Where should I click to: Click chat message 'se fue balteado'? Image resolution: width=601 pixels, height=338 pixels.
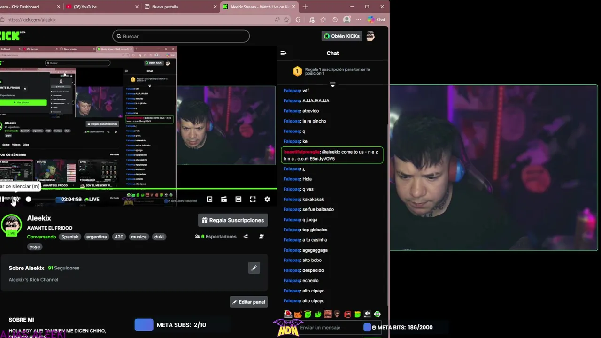click(318, 209)
